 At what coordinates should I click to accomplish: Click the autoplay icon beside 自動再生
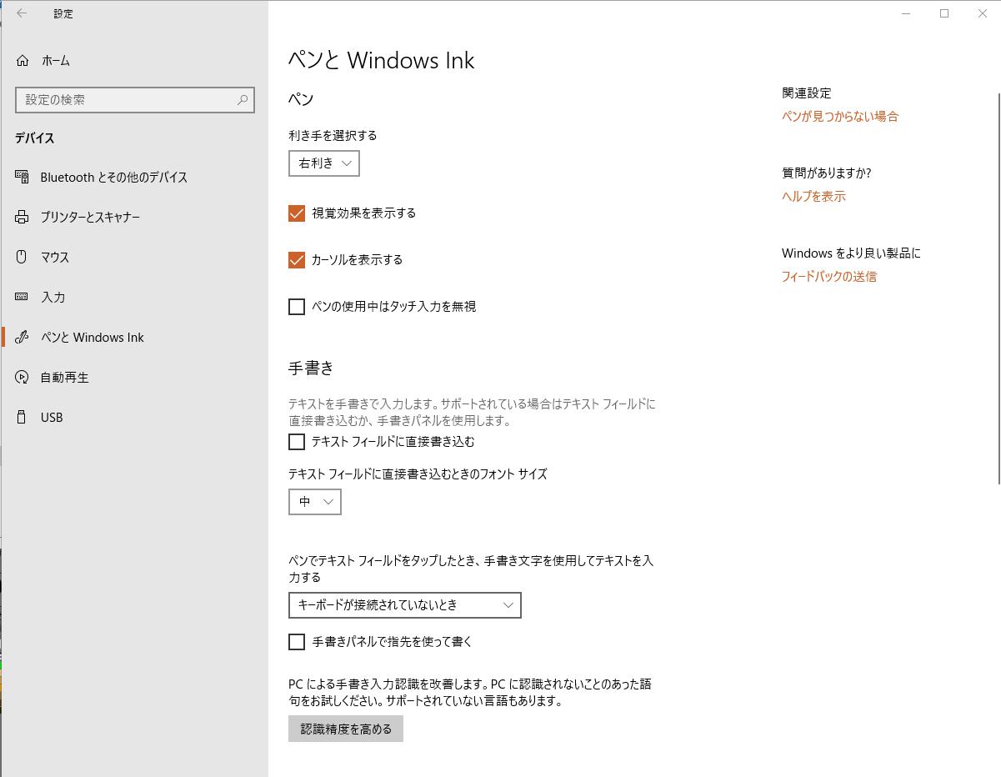[23, 377]
